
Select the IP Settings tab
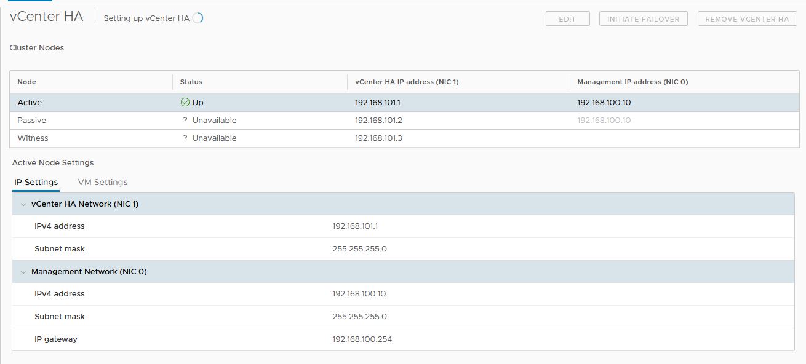(36, 182)
